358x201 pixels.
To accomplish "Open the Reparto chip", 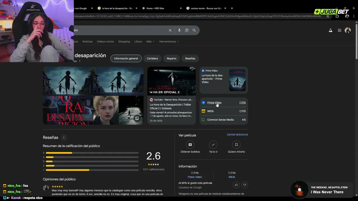I will (x=171, y=58).
